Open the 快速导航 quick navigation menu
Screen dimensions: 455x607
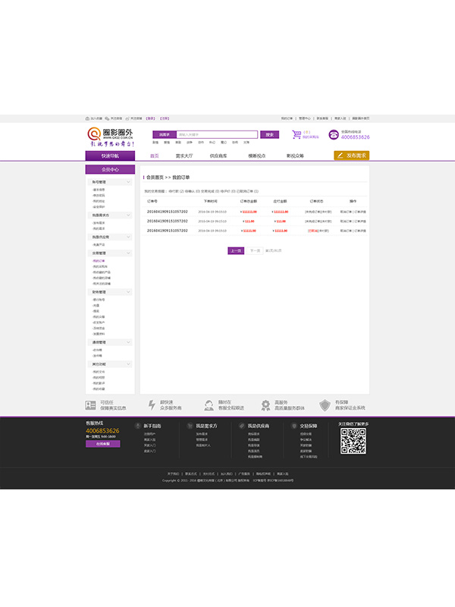(110, 156)
